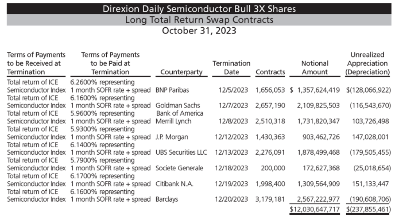Click the total notional amount $12,030,647,717

point(315,209)
